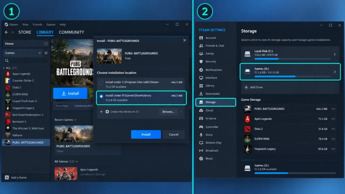Screen dimensions: 345x194
Task: Click the Music icon in settings
Action: point(201,158)
